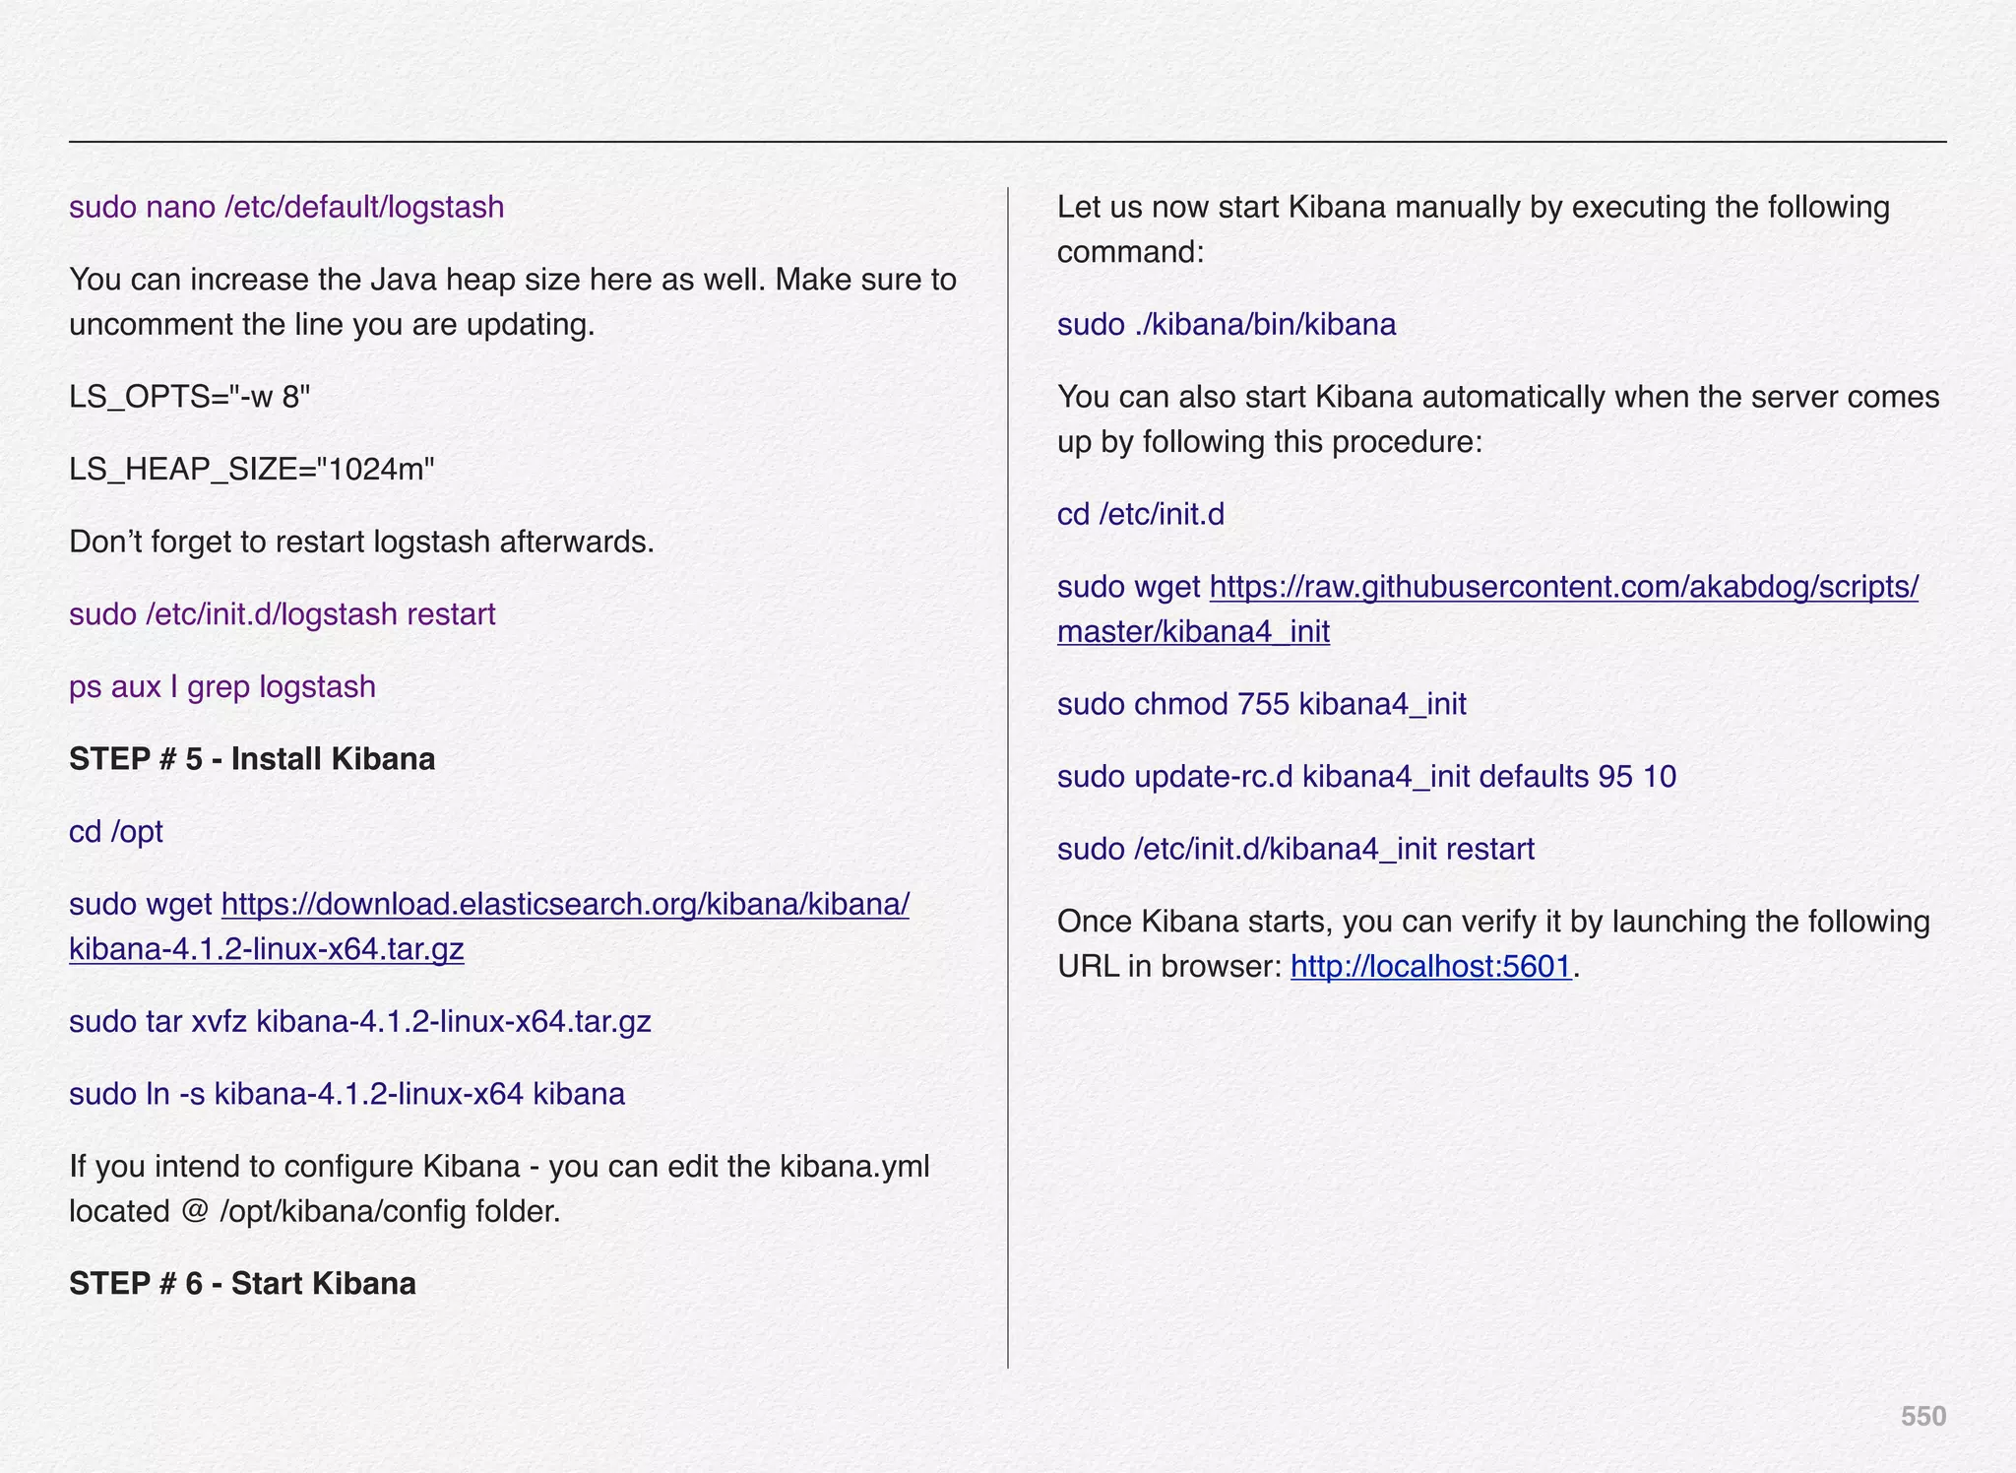Click the STEP # 6 - Start Kibana heading
This screenshot has height=1473, width=2016.
[x=242, y=1284]
